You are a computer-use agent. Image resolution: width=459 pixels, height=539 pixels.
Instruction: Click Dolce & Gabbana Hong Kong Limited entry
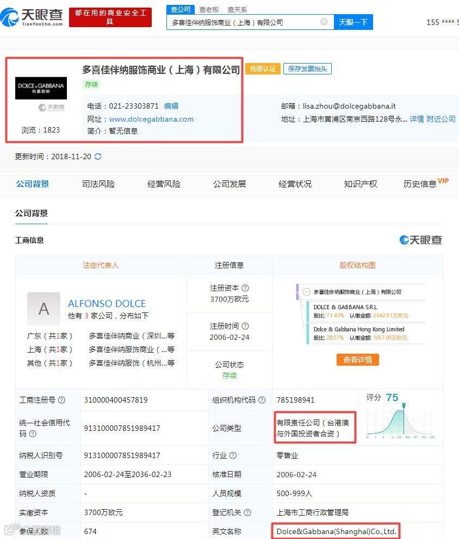click(359, 329)
